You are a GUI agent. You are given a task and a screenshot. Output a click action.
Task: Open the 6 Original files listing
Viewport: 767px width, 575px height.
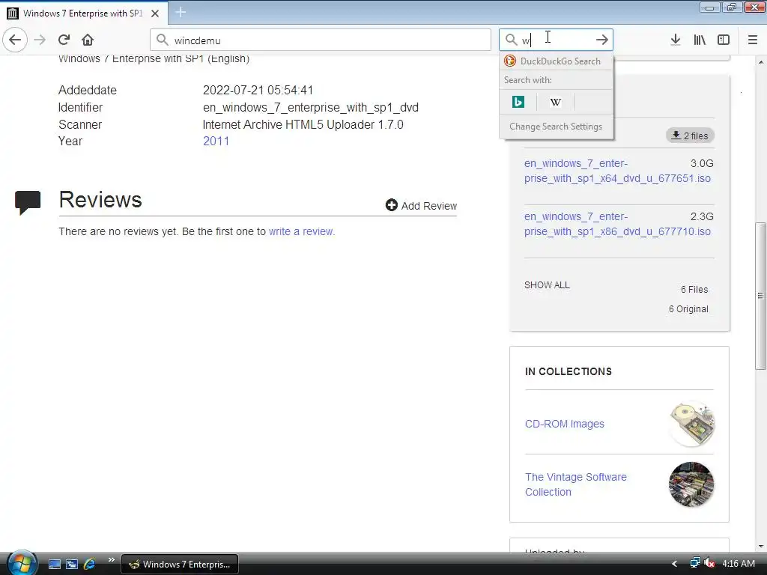point(688,309)
